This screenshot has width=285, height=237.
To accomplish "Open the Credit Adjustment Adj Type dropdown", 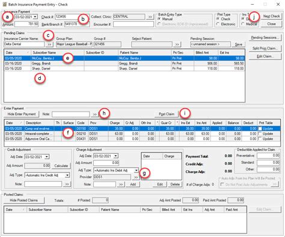I will [x=67, y=175].
